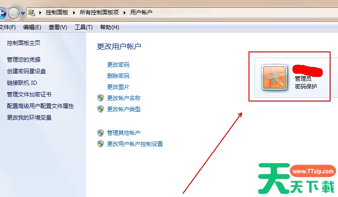Open the 查看(V) menu
Viewport: 338px width, 197px height.
[58, 27]
